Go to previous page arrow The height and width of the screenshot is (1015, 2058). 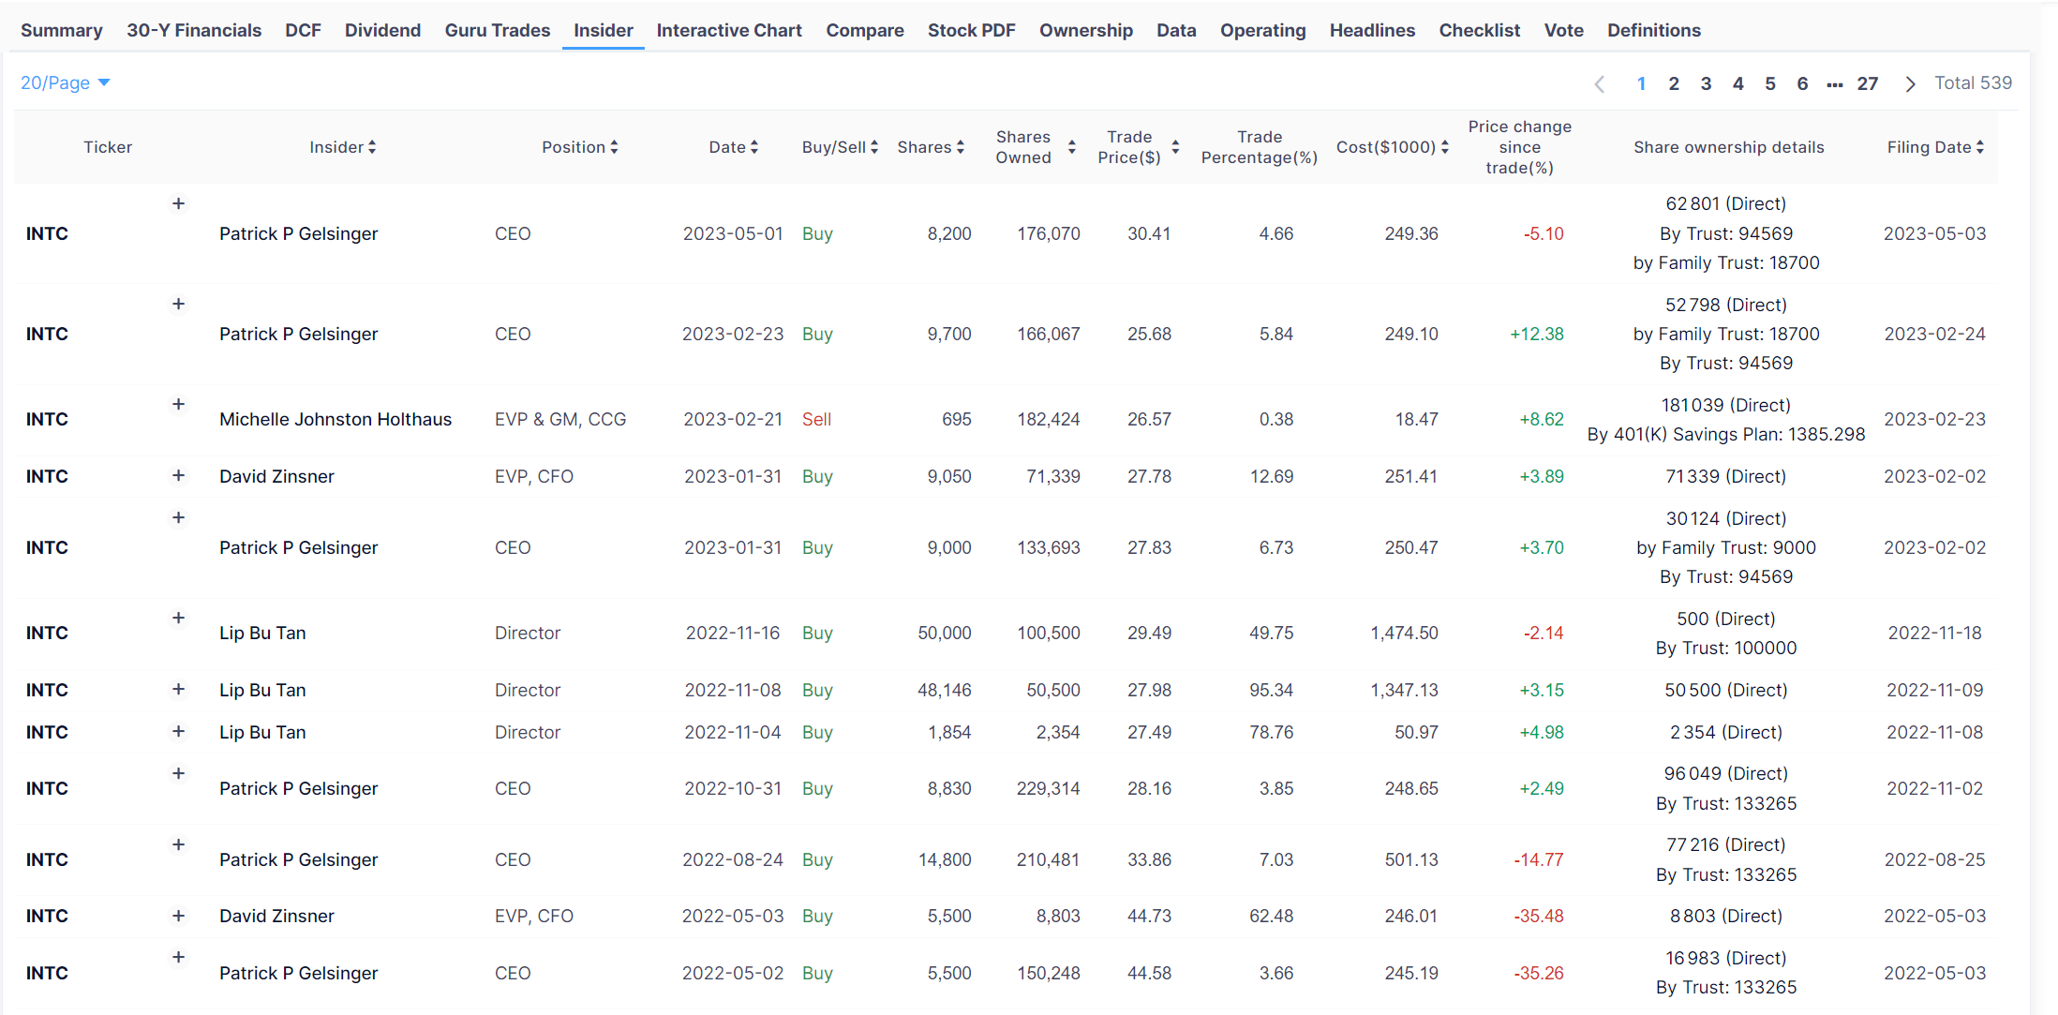pos(1600,83)
